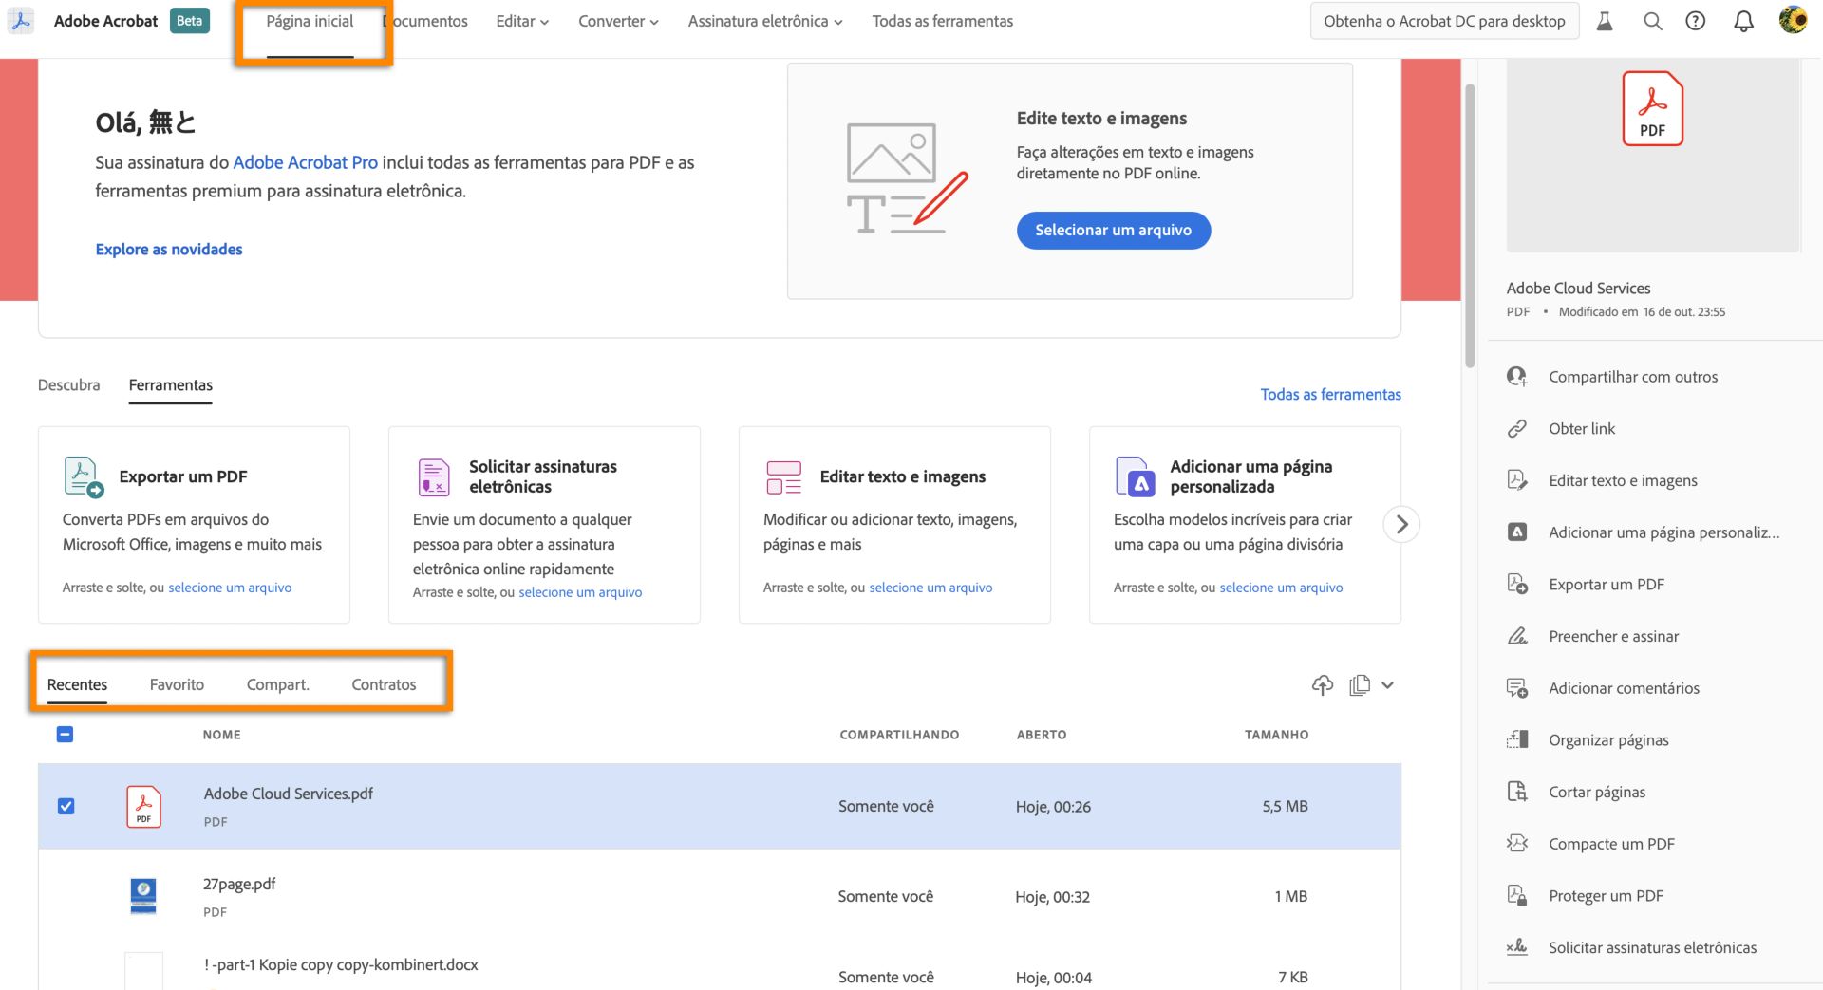Click the upload to cloud icon

click(x=1323, y=684)
